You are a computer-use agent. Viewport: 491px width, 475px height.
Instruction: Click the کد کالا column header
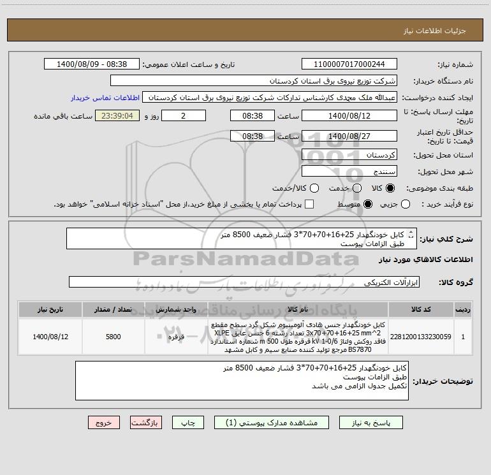coord(421,309)
